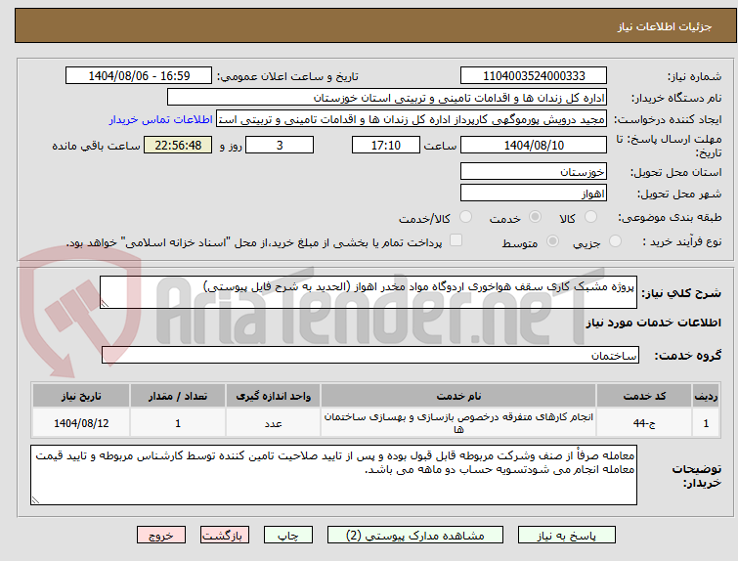Click the ایجاد کننده درخواست field

(x=412, y=119)
